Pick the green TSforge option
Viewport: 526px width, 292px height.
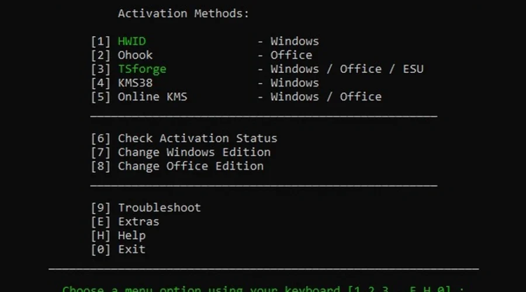click(x=142, y=69)
